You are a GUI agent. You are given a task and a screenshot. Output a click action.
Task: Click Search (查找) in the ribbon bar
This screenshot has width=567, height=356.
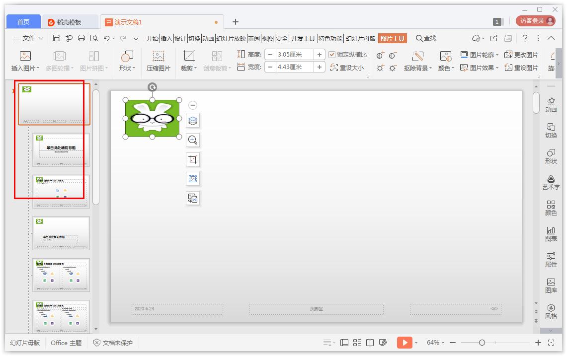[x=426, y=38]
